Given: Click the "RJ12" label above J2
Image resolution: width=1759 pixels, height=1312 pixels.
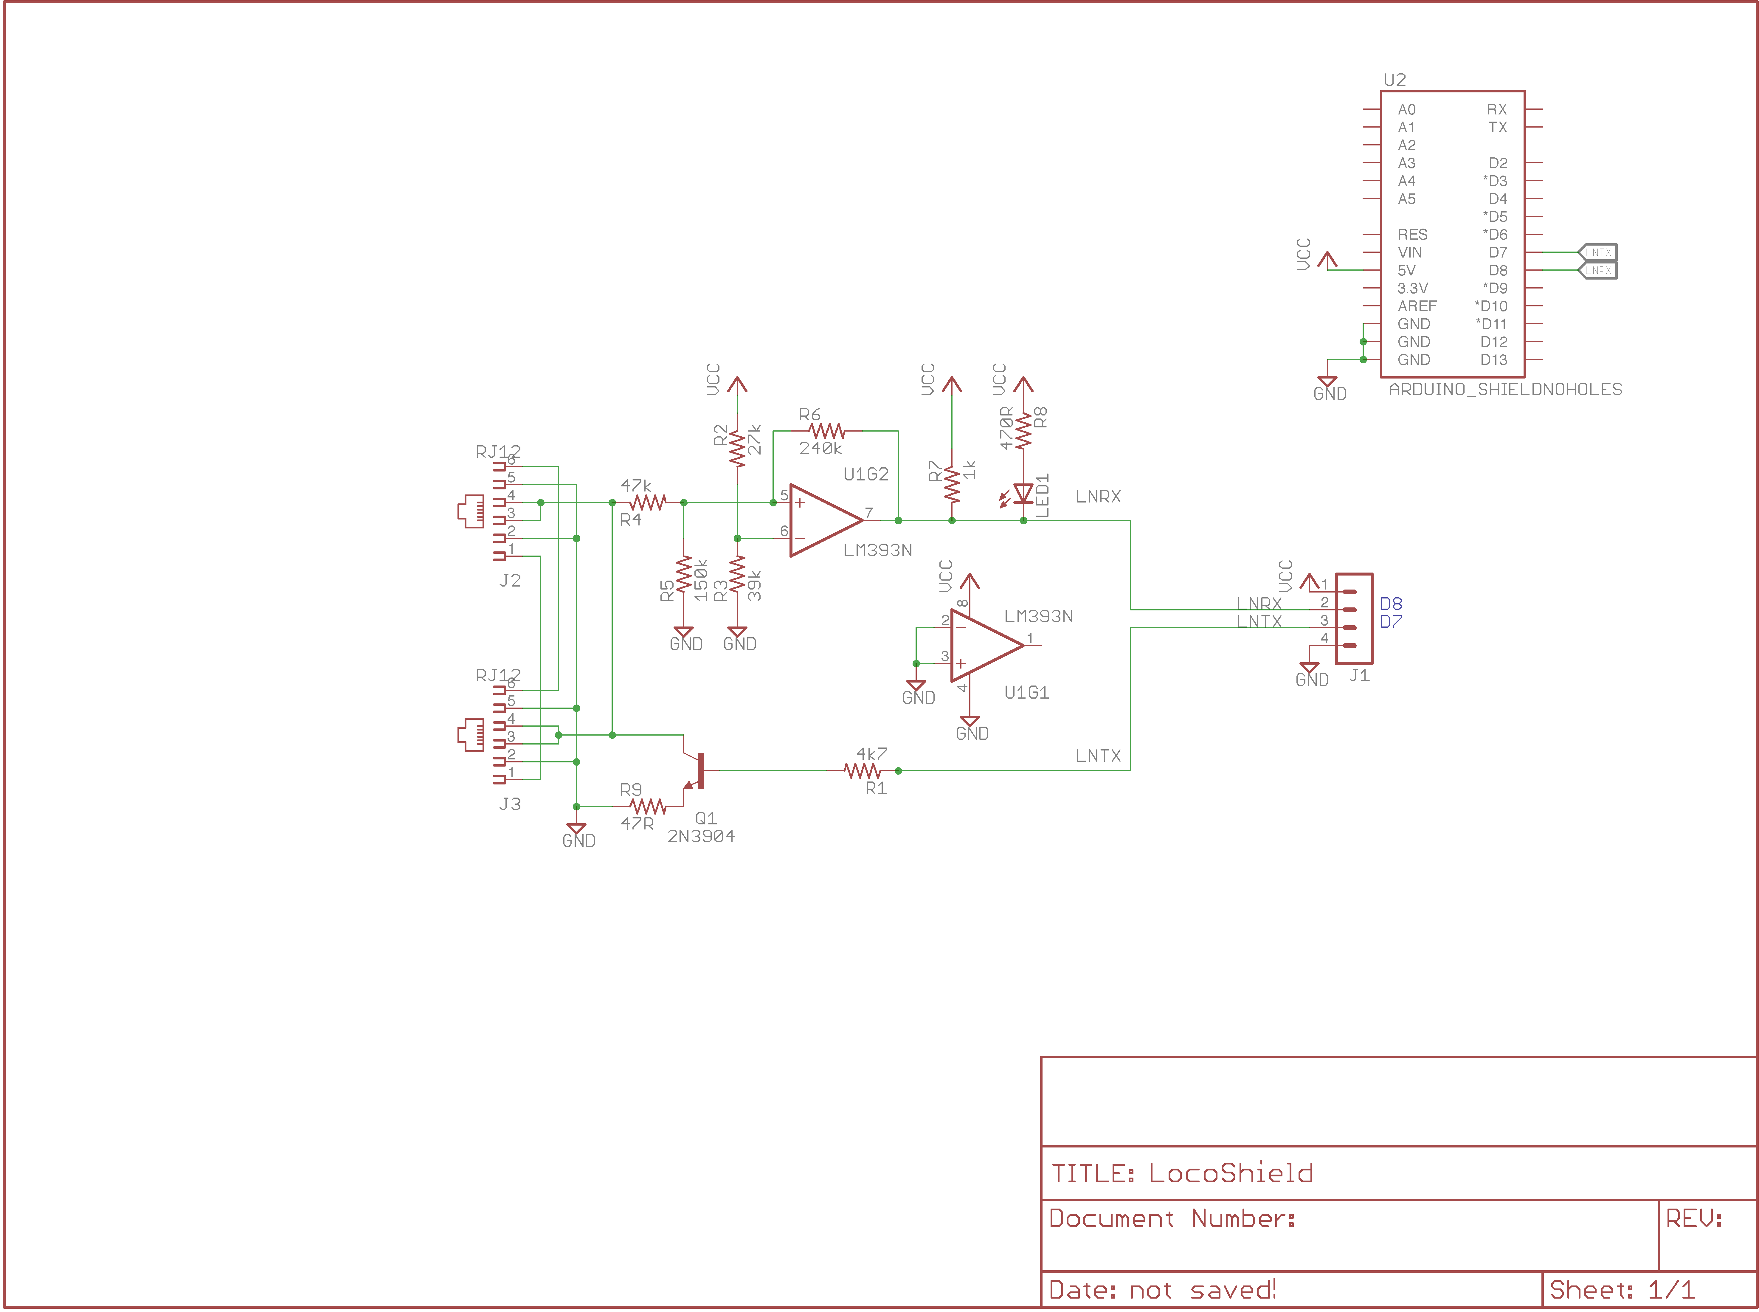Looking at the screenshot, I should (498, 452).
